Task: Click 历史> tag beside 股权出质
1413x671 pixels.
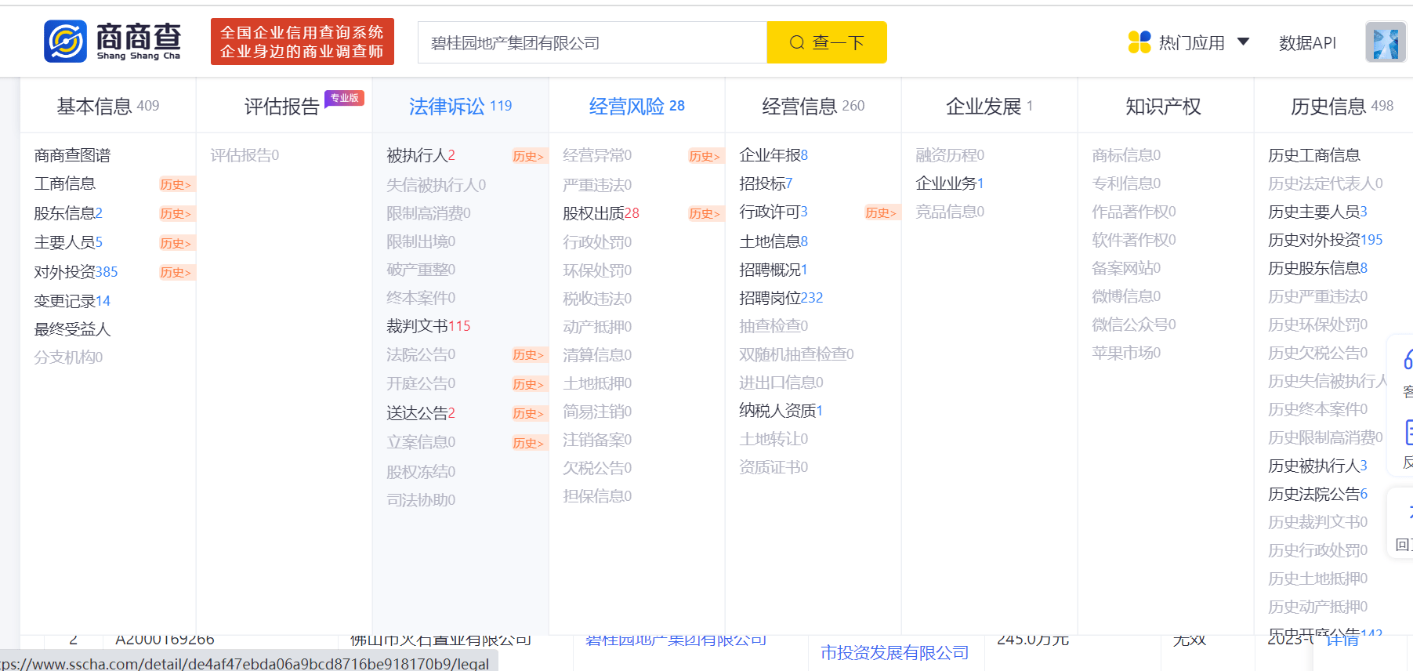Action: [x=705, y=213]
